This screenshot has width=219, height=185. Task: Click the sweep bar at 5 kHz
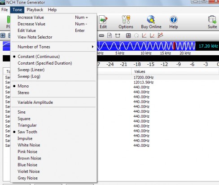click(120, 46)
